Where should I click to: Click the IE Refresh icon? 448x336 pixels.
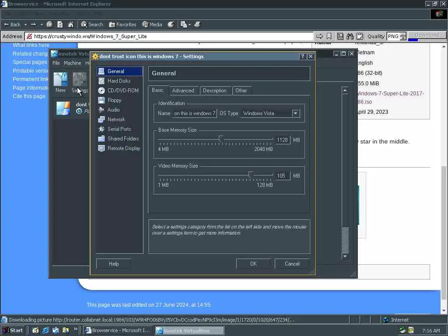60,24
